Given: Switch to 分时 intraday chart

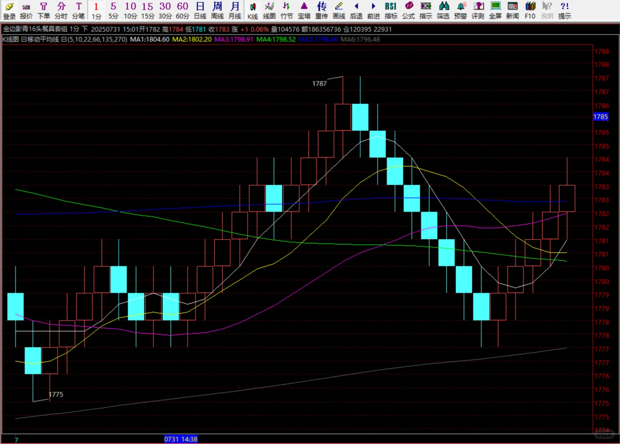Looking at the screenshot, I should pos(61,11).
